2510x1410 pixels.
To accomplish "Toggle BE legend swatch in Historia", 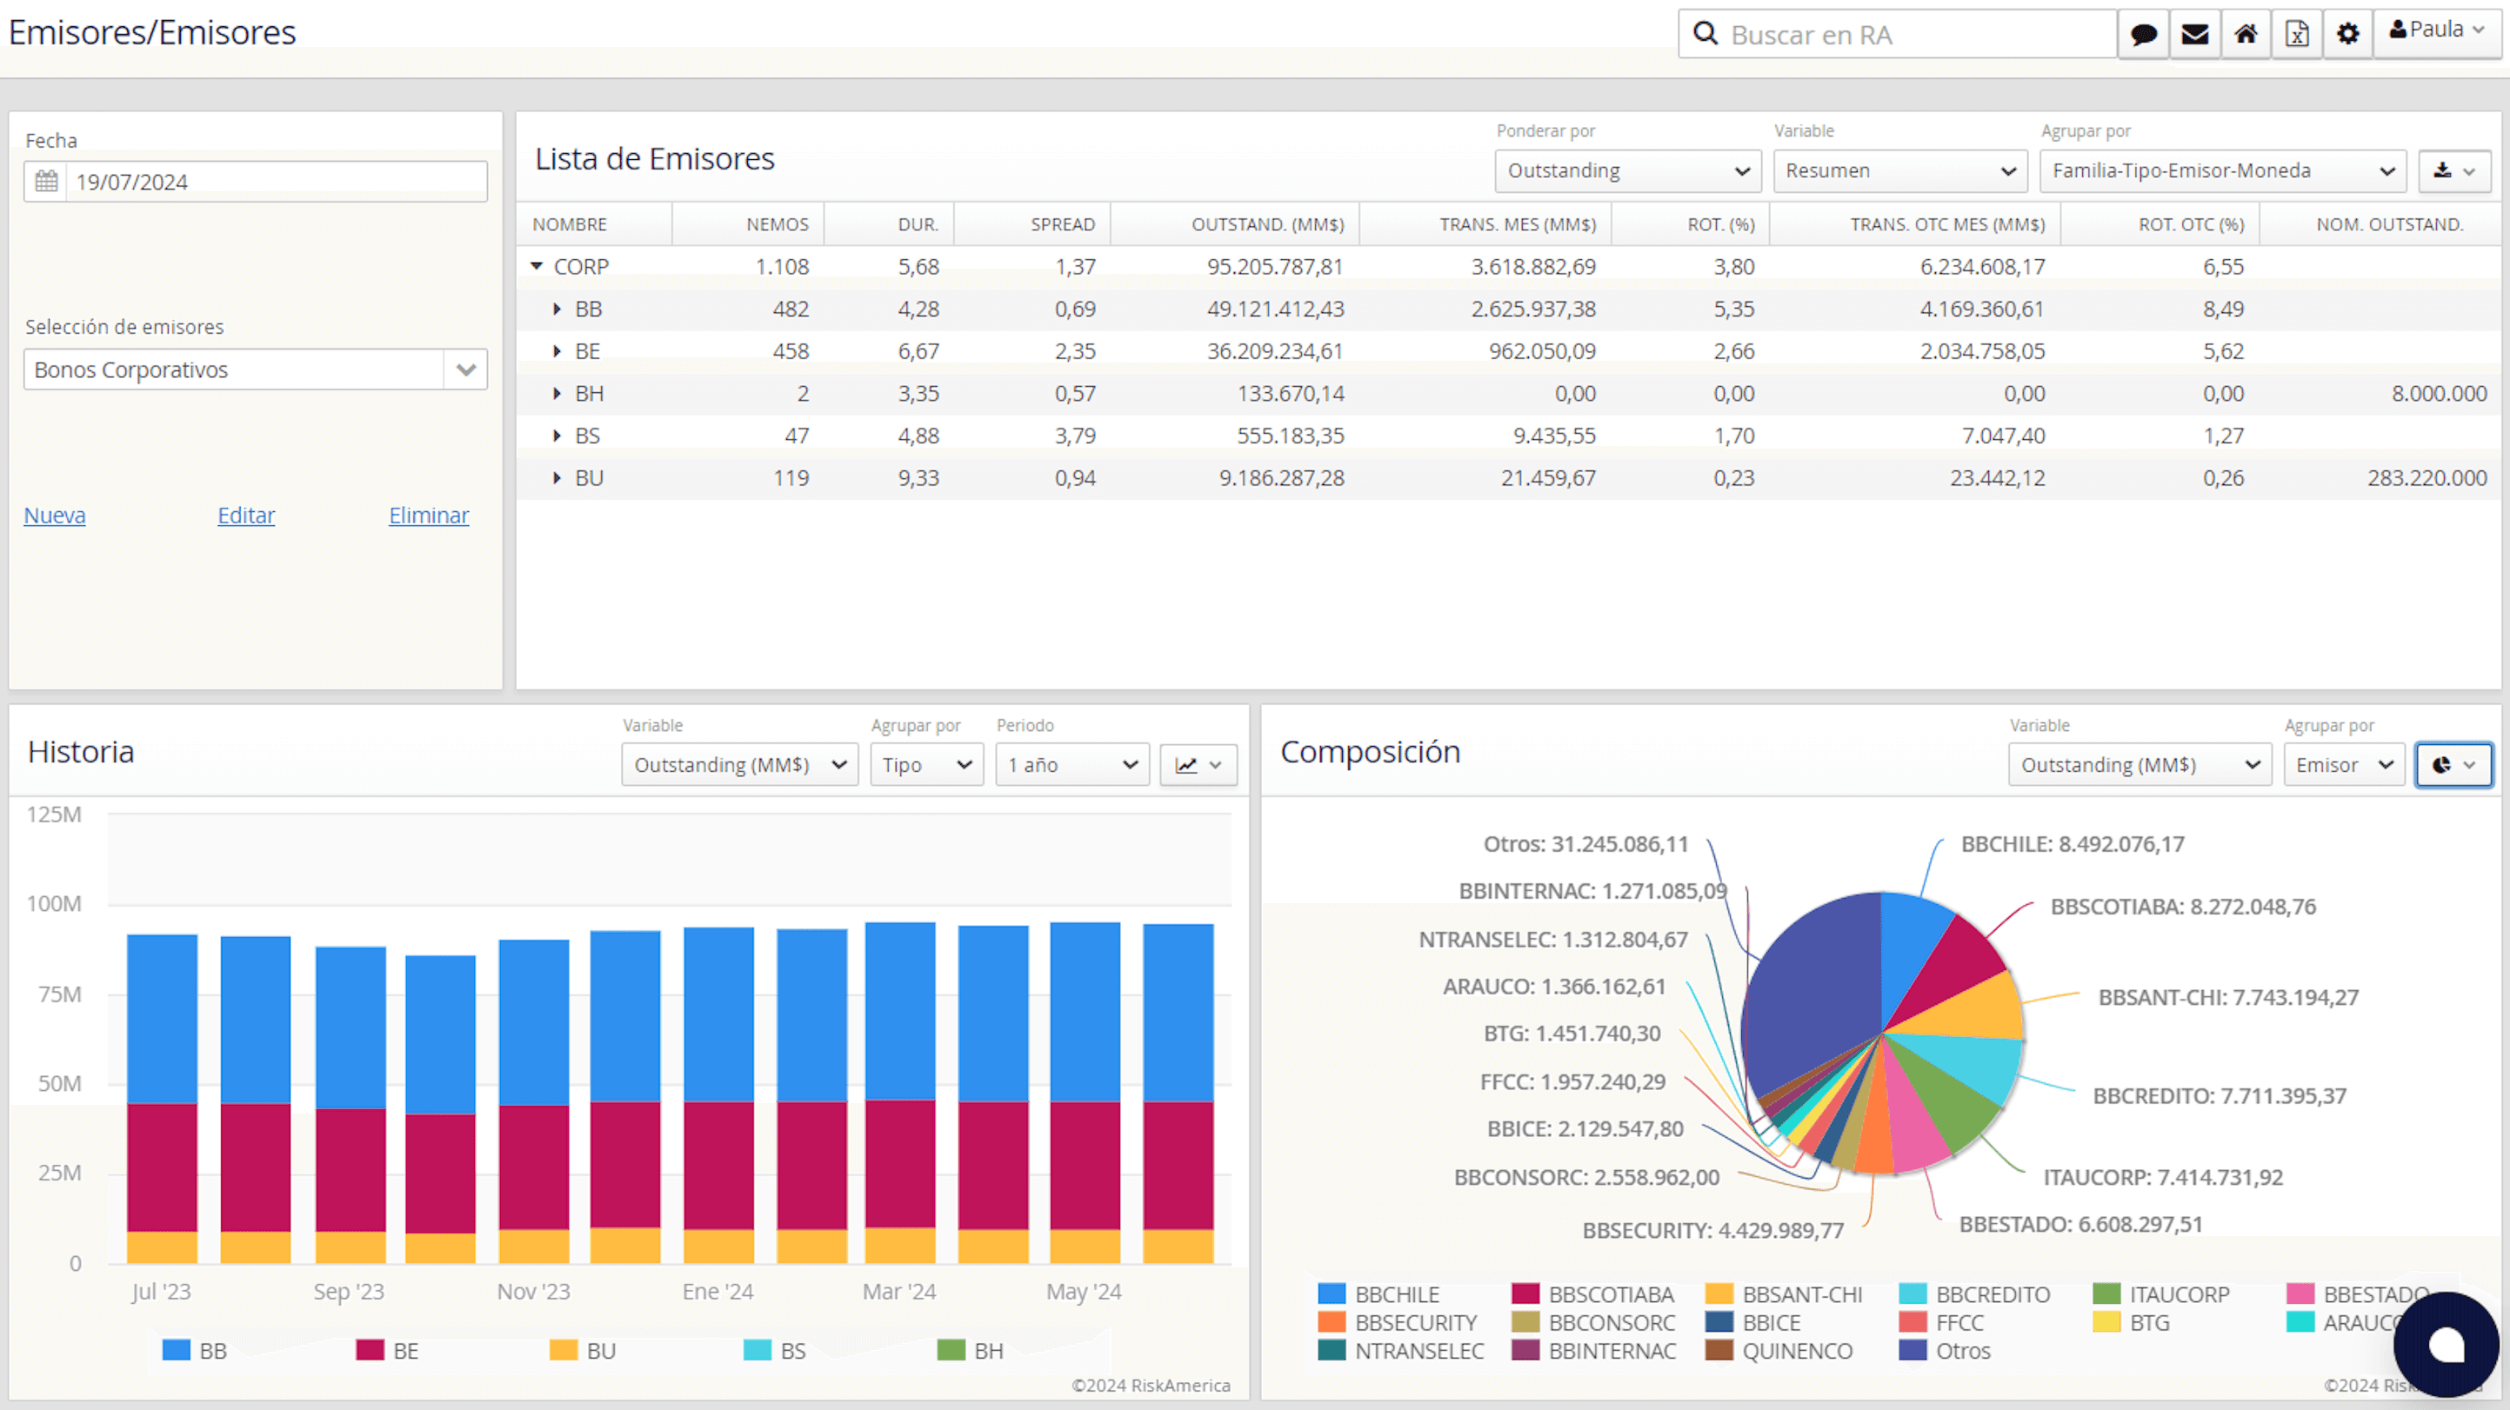I will pos(370,1350).
